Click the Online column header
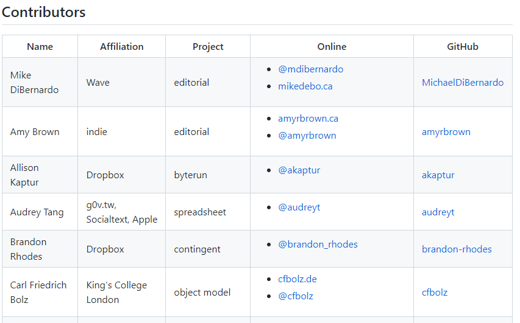Viewport: 520px width, 323px height. click(332, 47)
